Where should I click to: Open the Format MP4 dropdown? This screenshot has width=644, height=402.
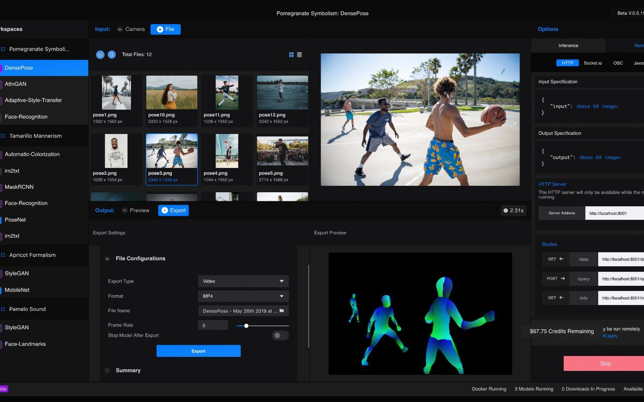243,296
